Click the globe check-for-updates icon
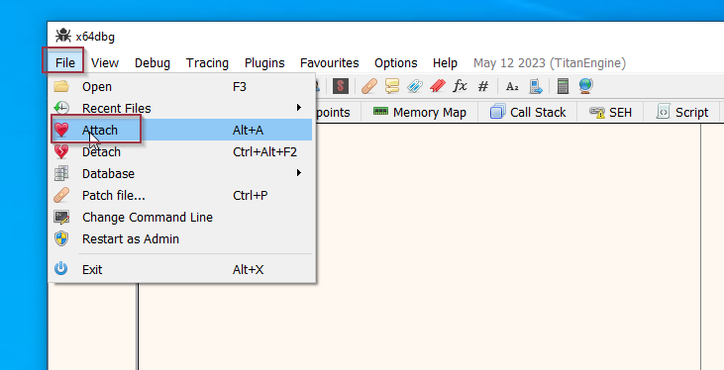 coord(585,86)
